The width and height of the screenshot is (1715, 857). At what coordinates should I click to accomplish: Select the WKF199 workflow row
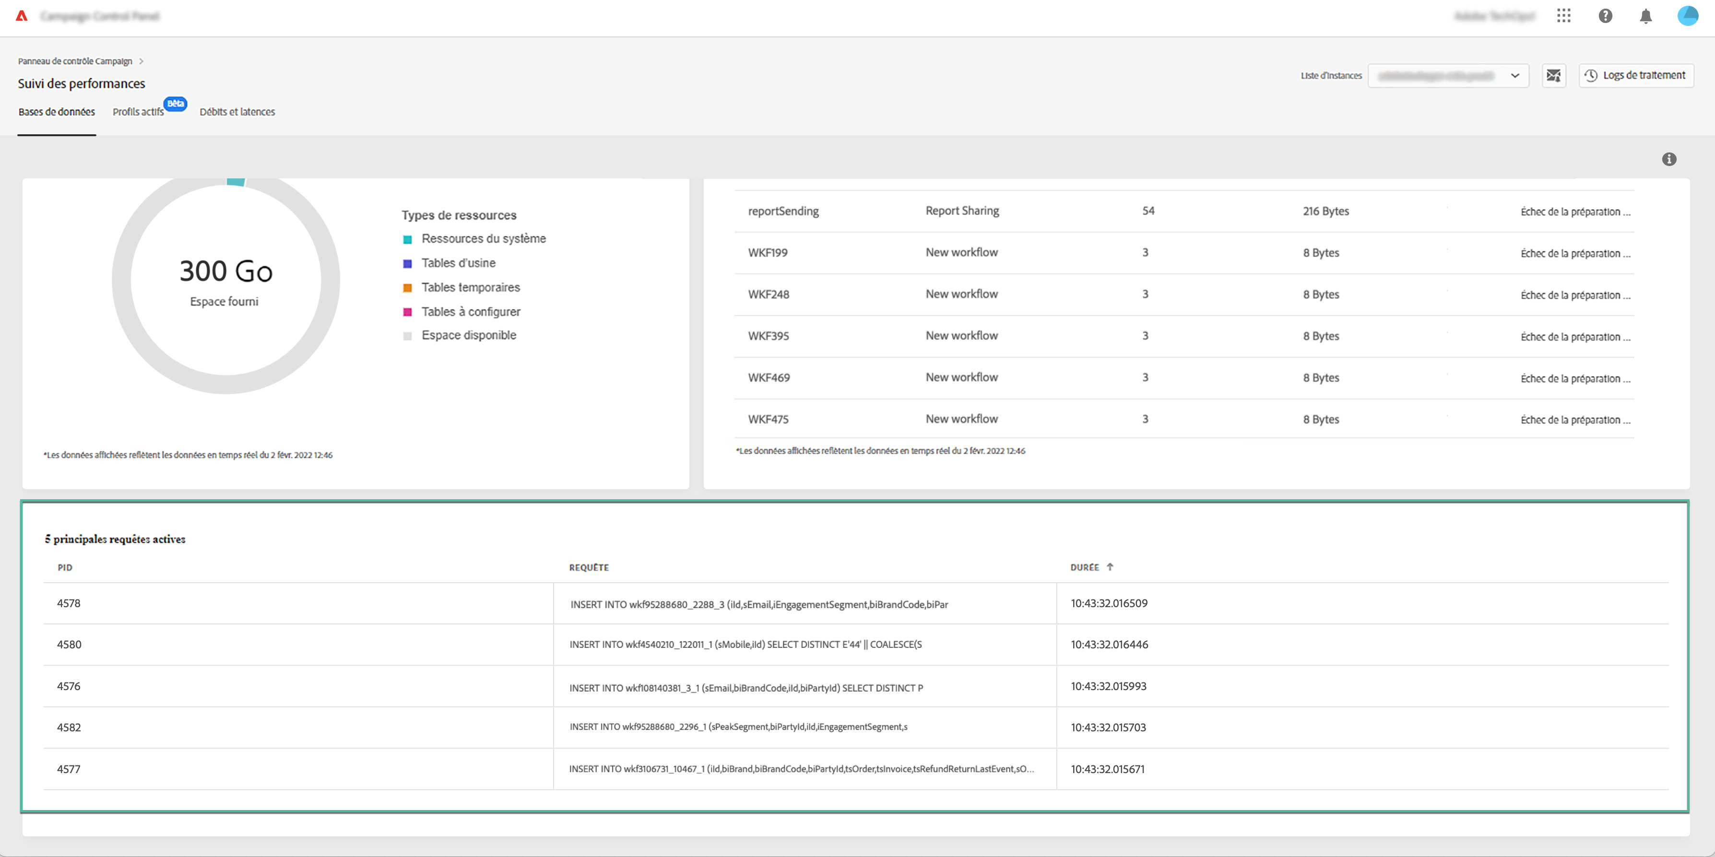pyautogui.click(x=769, y=253)
